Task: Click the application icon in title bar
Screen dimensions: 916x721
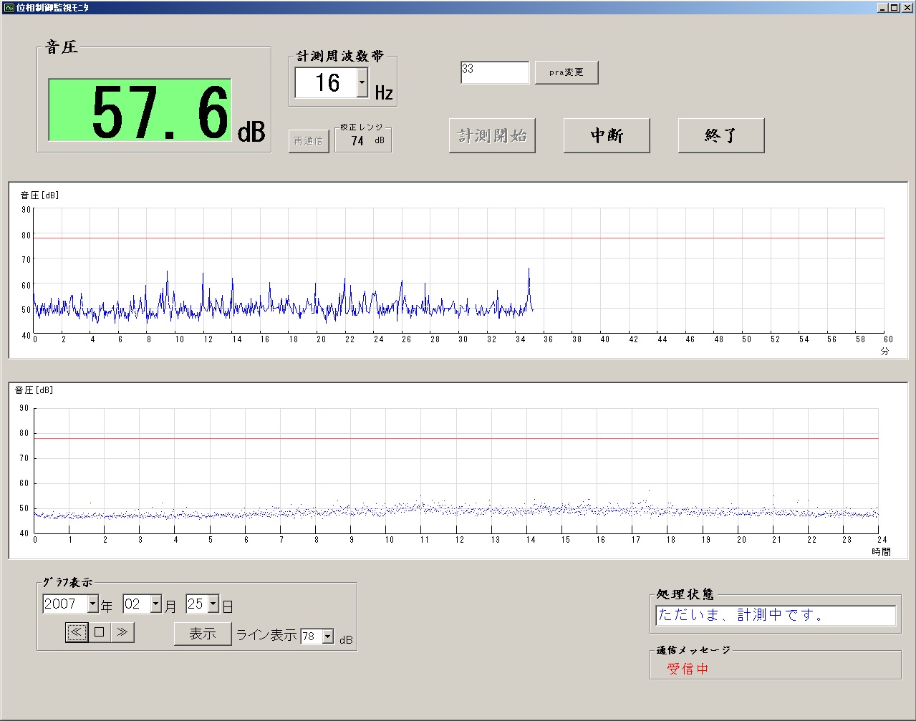Action: click(8, 7)
